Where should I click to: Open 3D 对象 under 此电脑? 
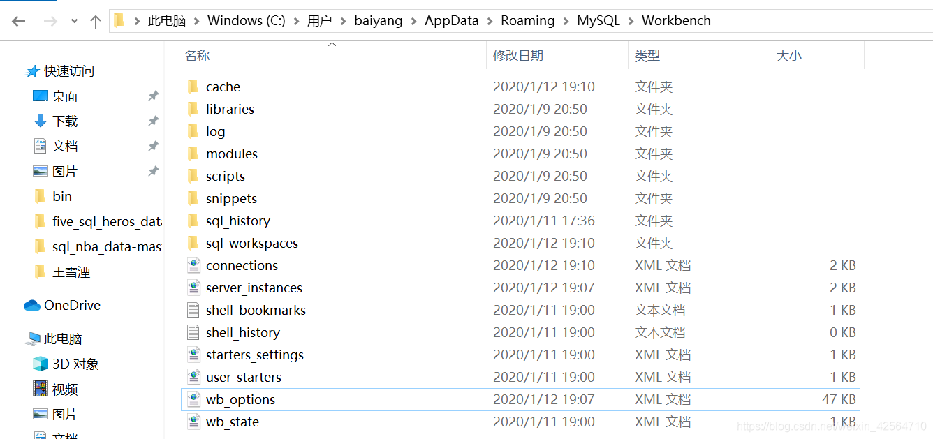click(75, 364)
